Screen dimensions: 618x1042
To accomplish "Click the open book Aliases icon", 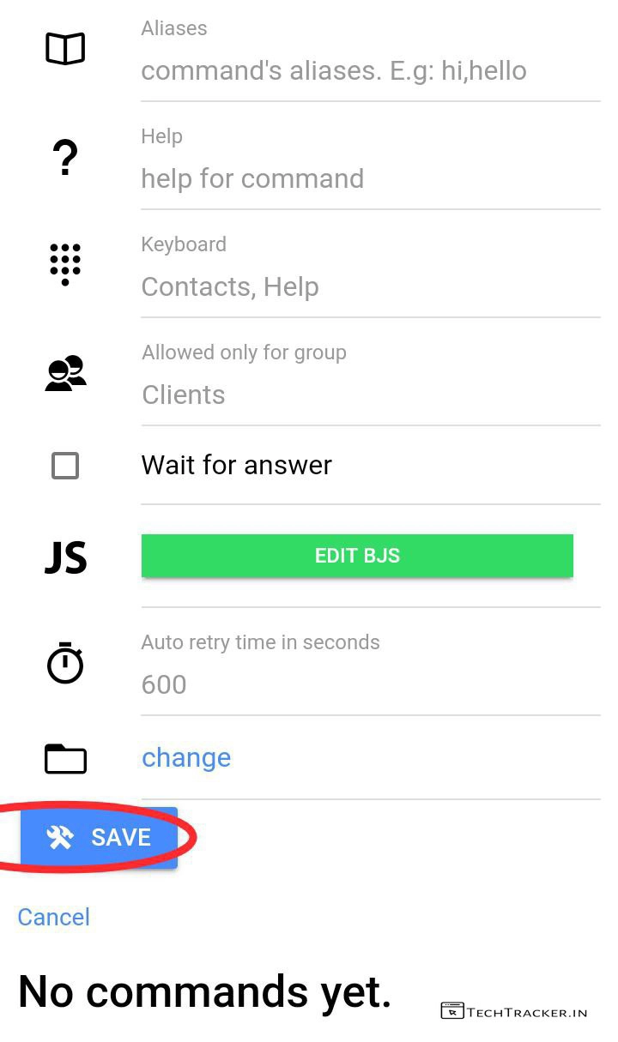I will tap(65, 50).
